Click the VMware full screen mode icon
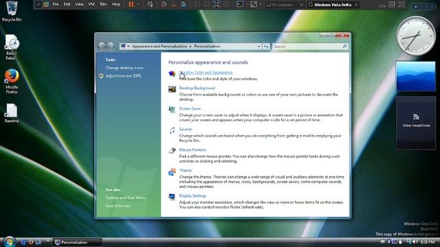The width and height of the screenshot is (440, 247). [217, 4]
